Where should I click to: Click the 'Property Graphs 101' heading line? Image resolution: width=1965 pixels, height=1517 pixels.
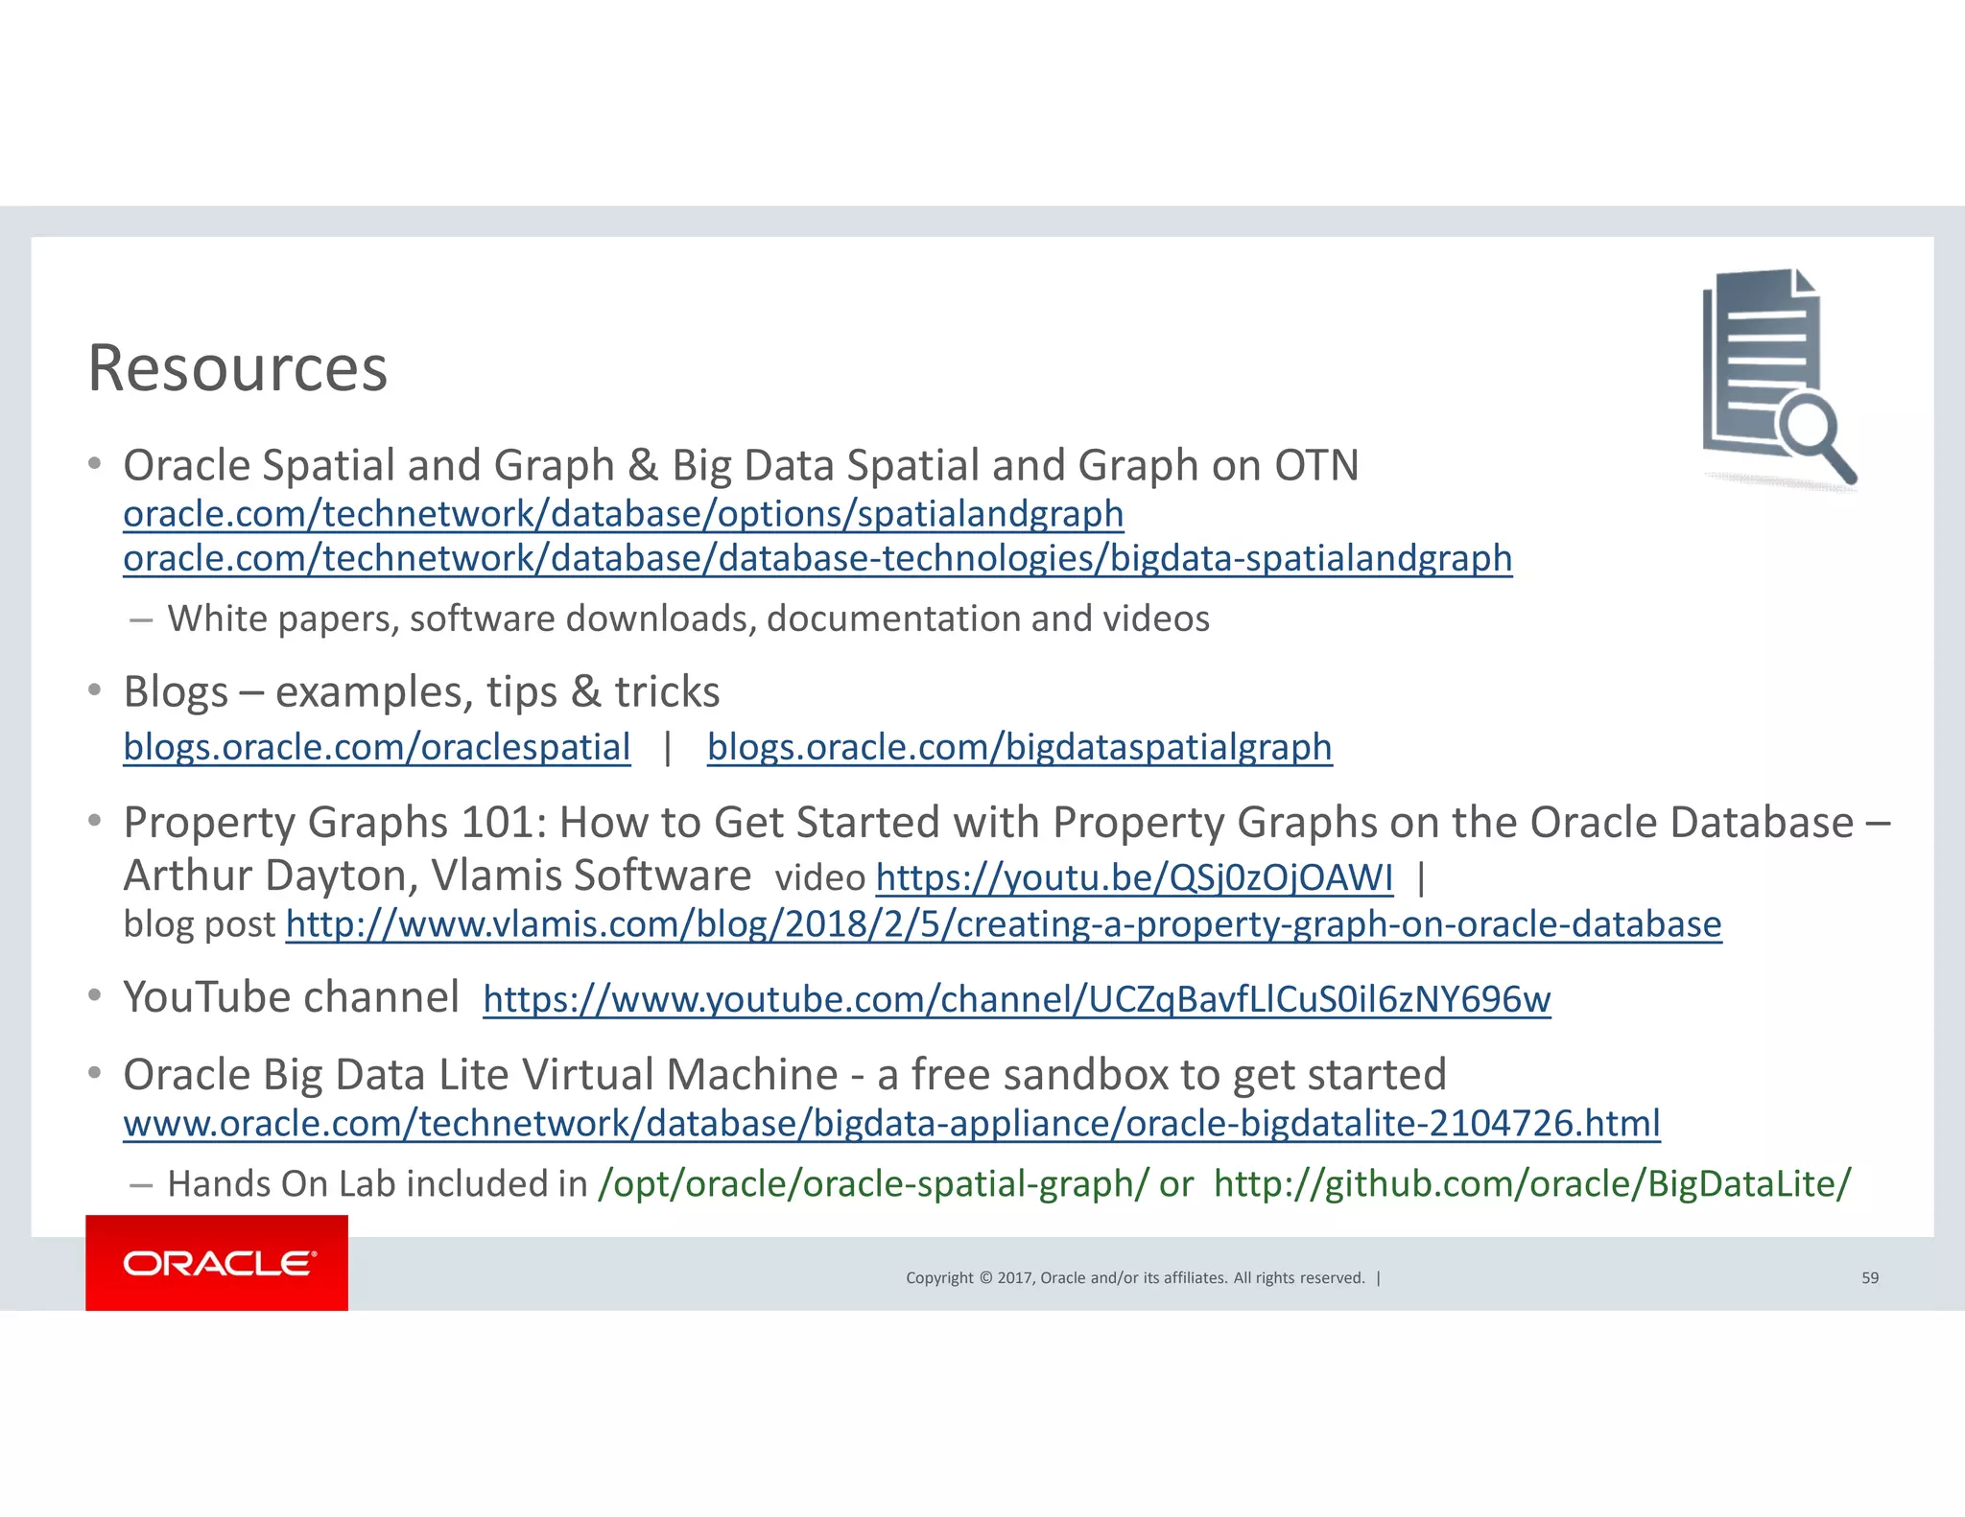1006,823
